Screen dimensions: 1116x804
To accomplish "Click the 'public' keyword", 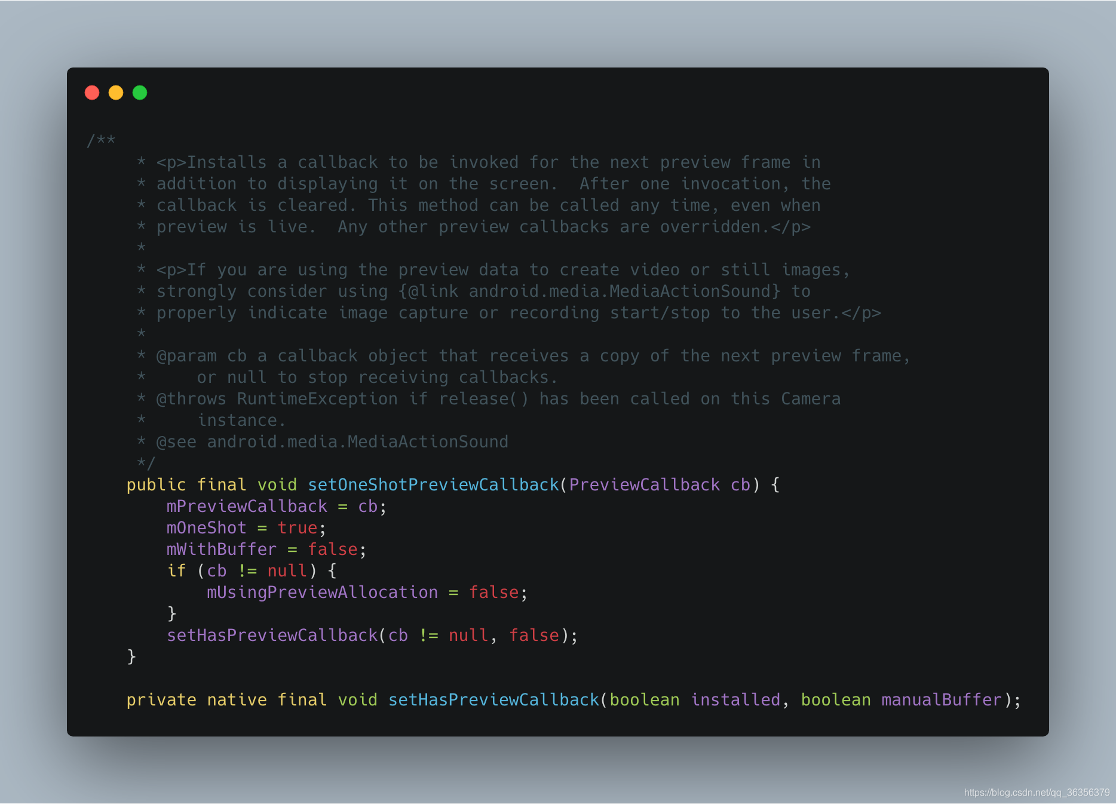I will click(x=156, y=484).
